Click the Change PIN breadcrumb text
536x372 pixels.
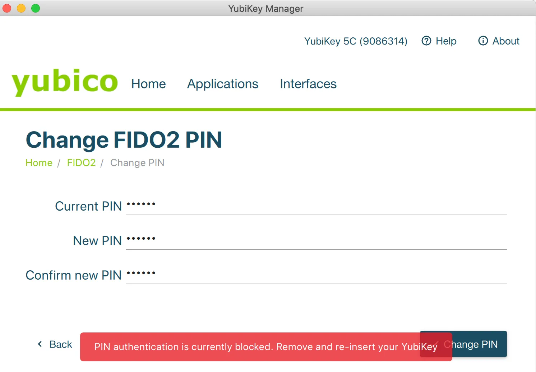click(x=137, y=163)
